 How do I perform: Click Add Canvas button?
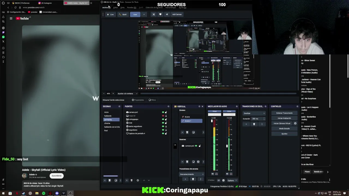click(x=177, y=14)
